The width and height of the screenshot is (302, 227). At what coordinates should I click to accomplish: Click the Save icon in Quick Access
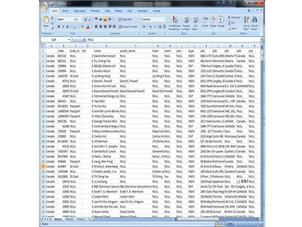click(x=52, y=4)
